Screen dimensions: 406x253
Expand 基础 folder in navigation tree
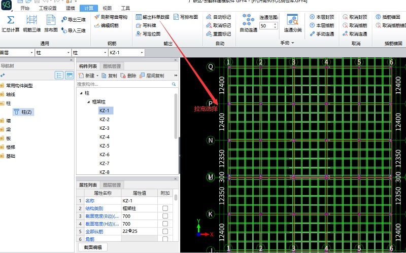pos(2,156)
